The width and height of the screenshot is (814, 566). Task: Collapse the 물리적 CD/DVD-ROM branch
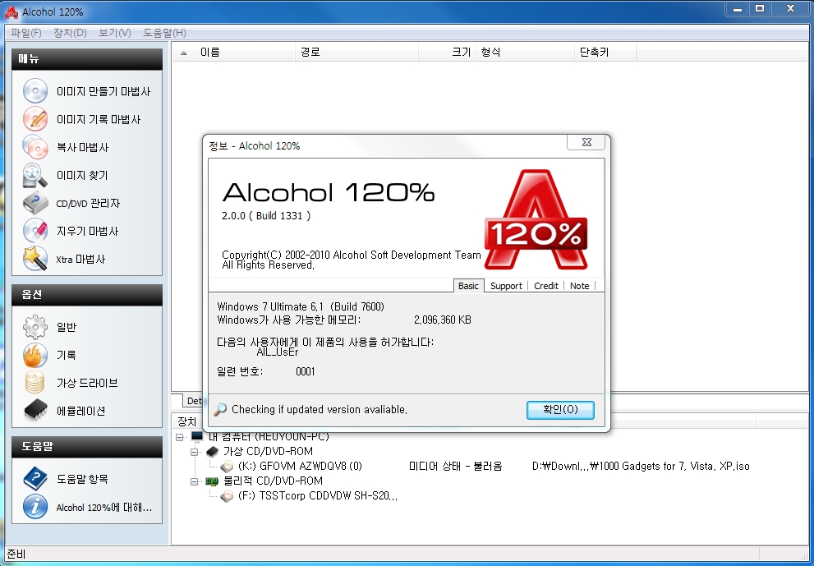pyautogui.click(x=195, y=481)
